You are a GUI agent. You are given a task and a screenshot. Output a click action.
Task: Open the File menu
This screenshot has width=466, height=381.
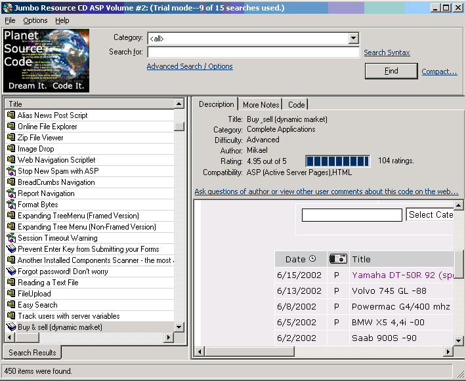pyautogui.click(x=10, y=20)
